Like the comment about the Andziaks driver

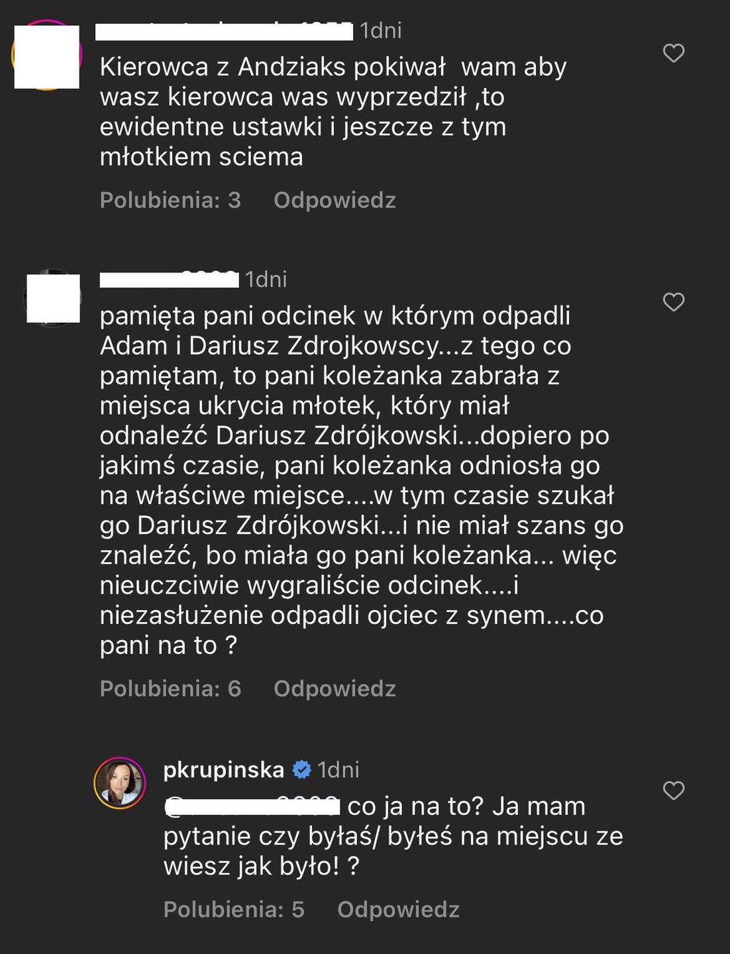coord(673,53)
